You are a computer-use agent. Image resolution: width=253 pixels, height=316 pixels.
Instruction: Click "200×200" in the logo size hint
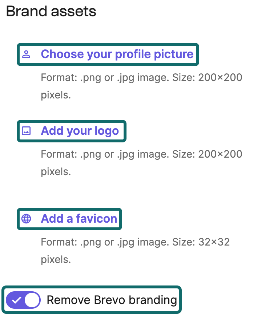coord(220,154)
